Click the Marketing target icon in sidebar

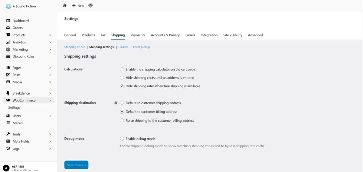[8, 49]
